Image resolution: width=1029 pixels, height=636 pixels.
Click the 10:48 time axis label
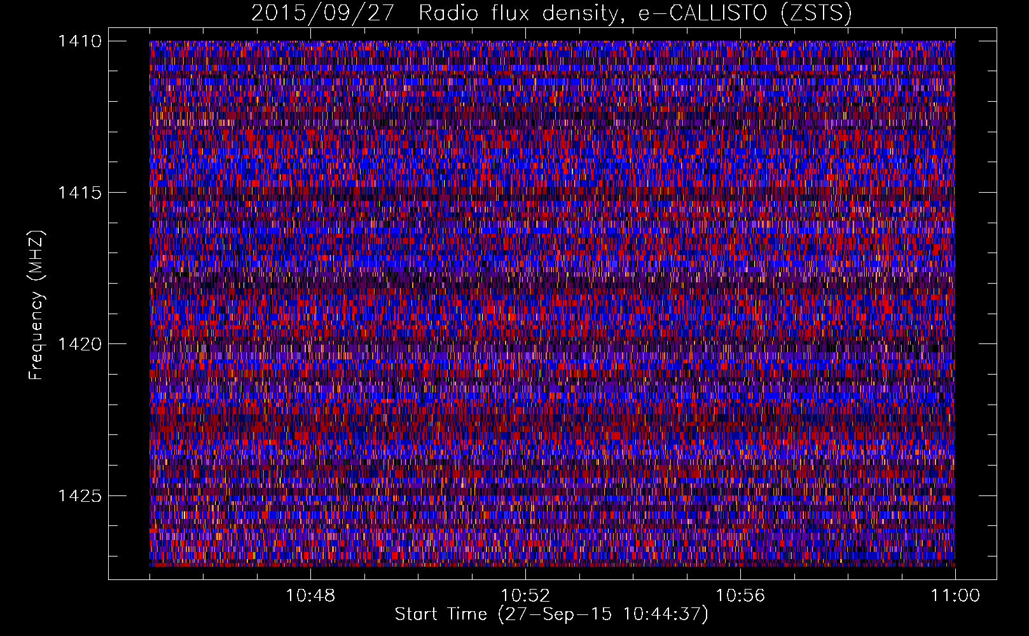[310, 596]
